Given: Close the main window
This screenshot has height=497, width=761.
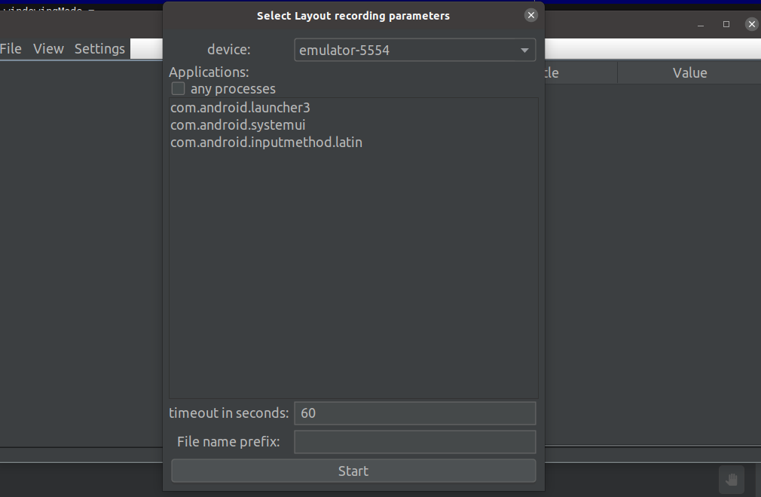Looking at the screenshot, I should click(x=752, y=24).
